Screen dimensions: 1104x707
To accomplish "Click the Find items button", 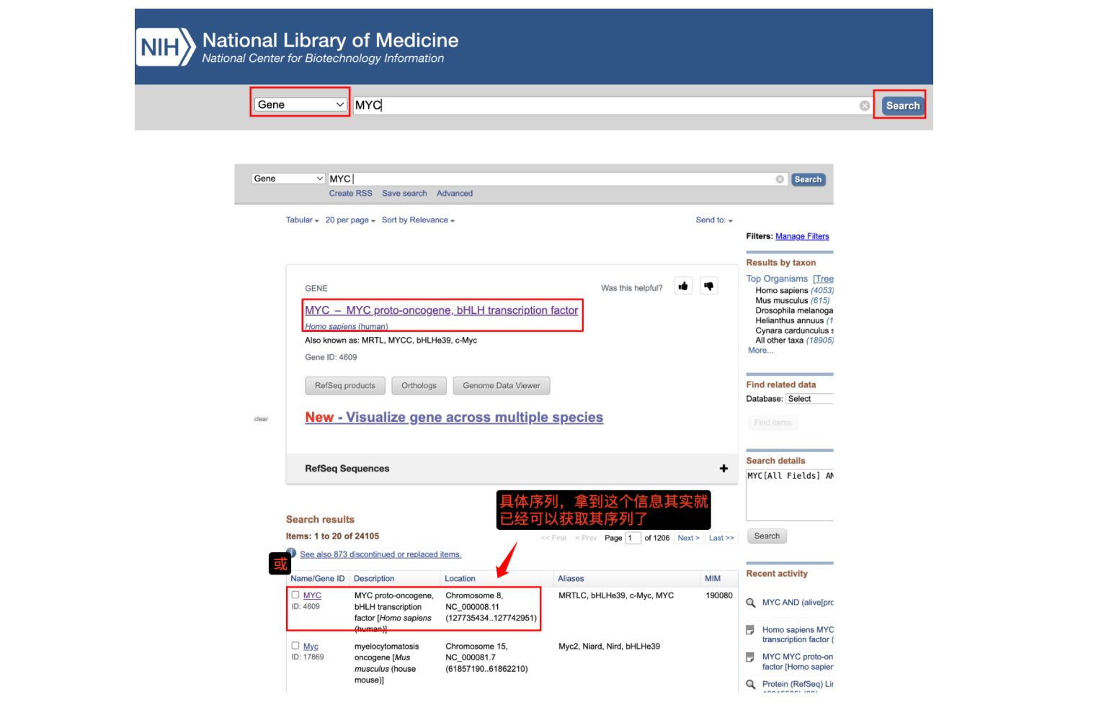I will (773, 423).
